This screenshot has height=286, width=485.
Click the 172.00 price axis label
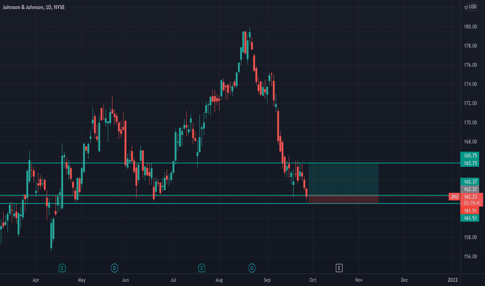(470, 103)
